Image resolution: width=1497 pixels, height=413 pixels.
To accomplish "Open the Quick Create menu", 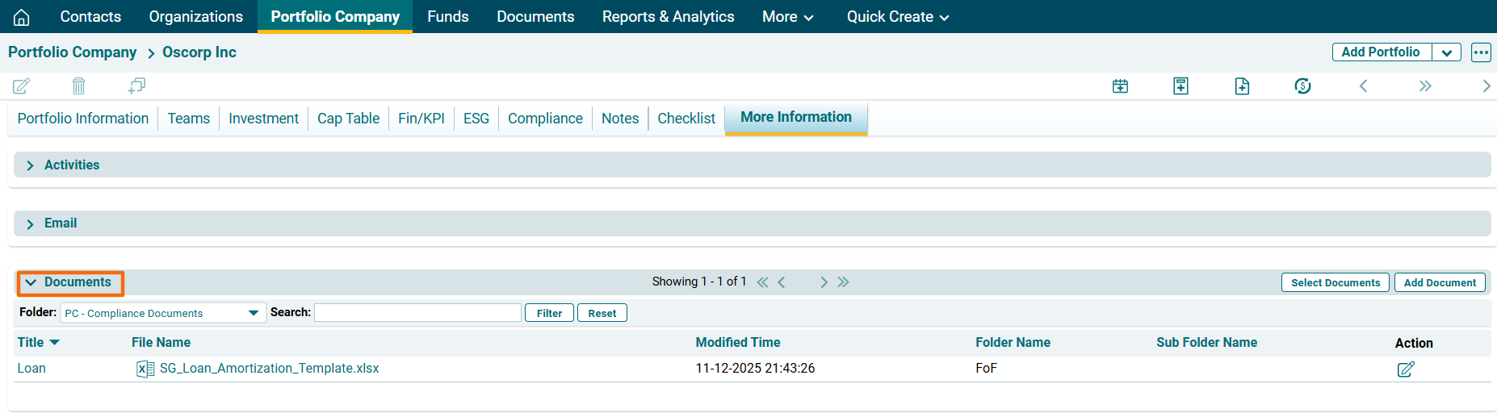I will tap(897, 17).
